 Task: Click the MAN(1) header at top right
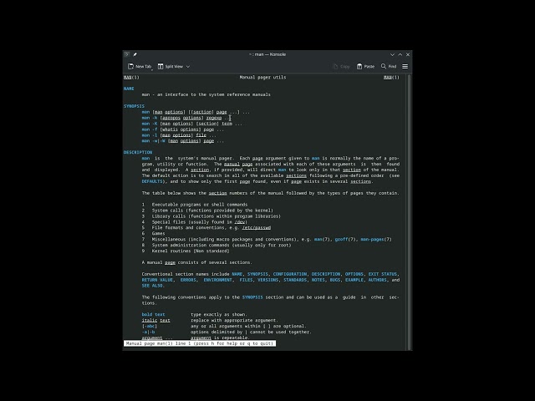coord(391,78)
